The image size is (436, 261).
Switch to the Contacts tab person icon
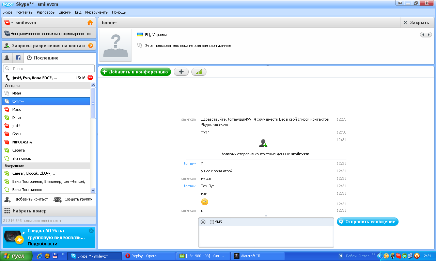[x=7, y=58]
